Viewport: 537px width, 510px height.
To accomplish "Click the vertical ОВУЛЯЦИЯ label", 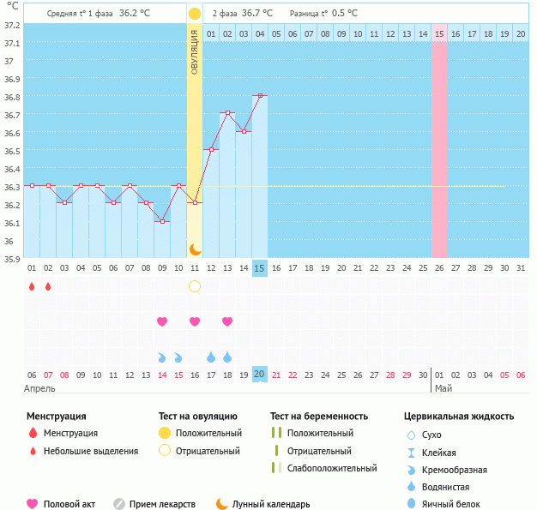I will (195, 51).
